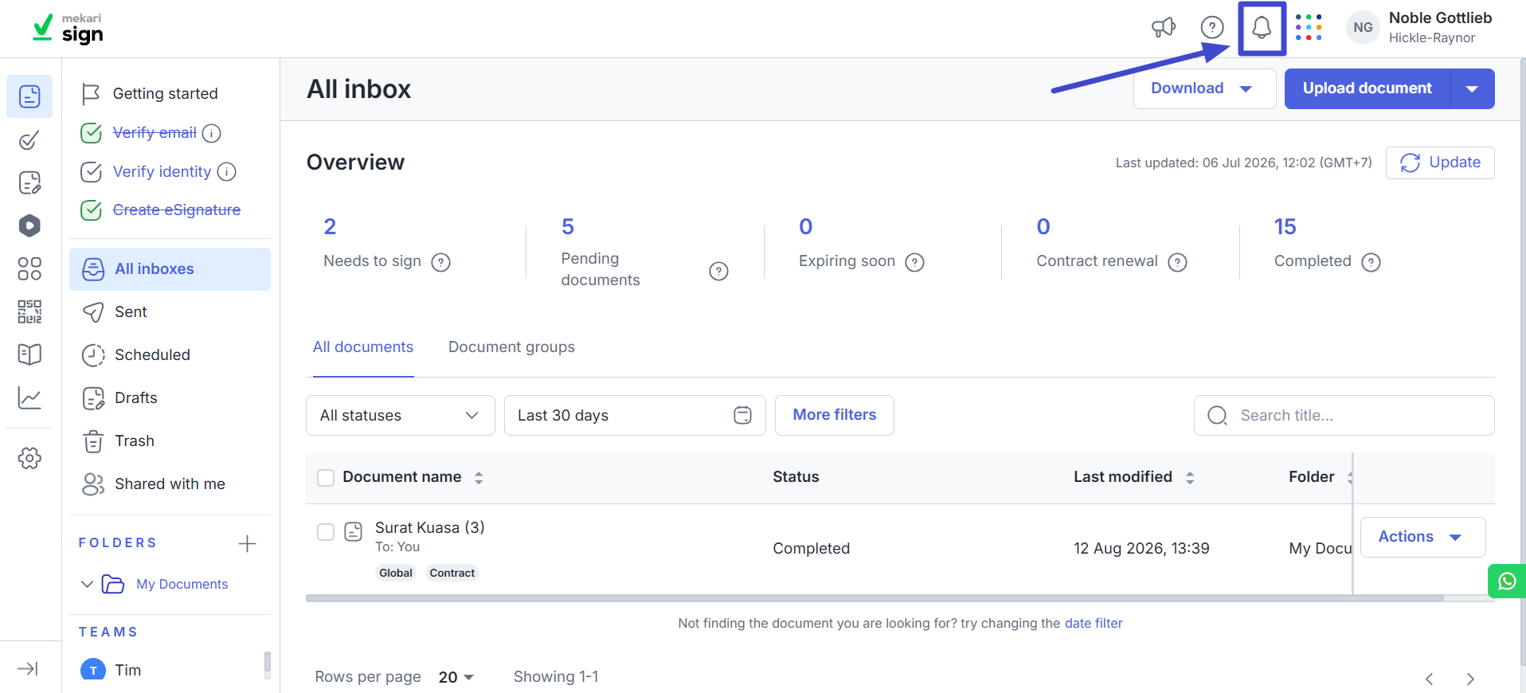The image size is (1526, 693).
Task: Open the Last 30 days date filter
Action: 634,415
